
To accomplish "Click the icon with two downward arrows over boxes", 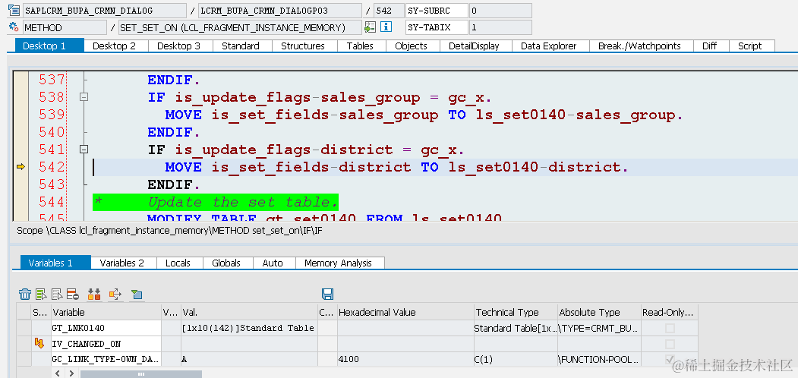I will (94, 294).
